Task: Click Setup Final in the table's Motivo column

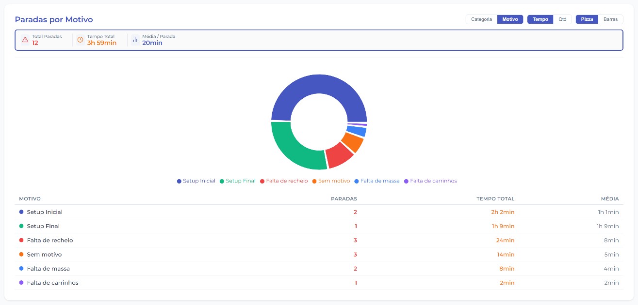Action: coord(43,226)
